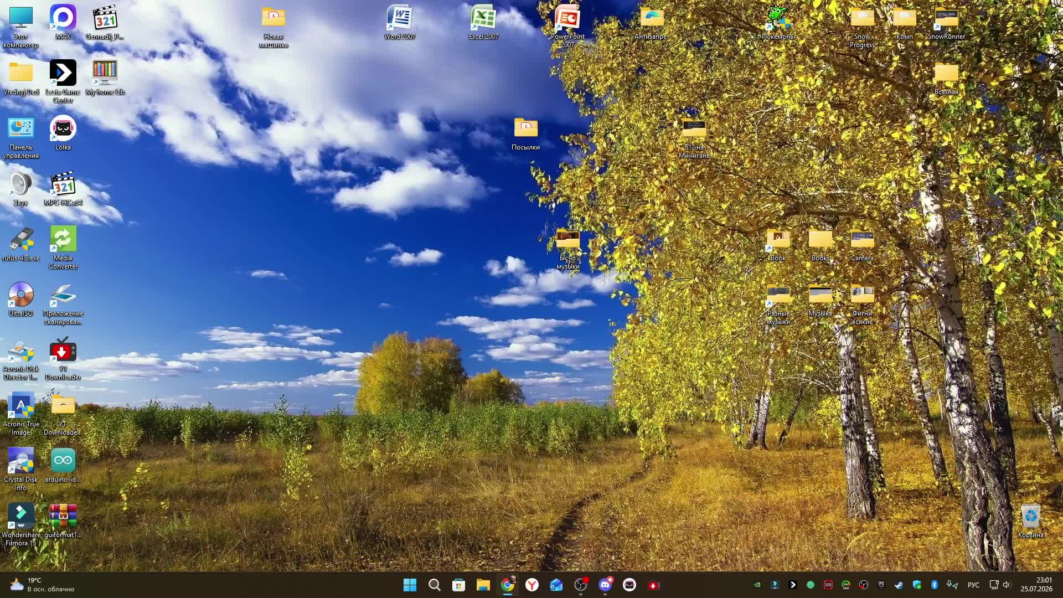Open the Snow Progress folder

[862, 27]
